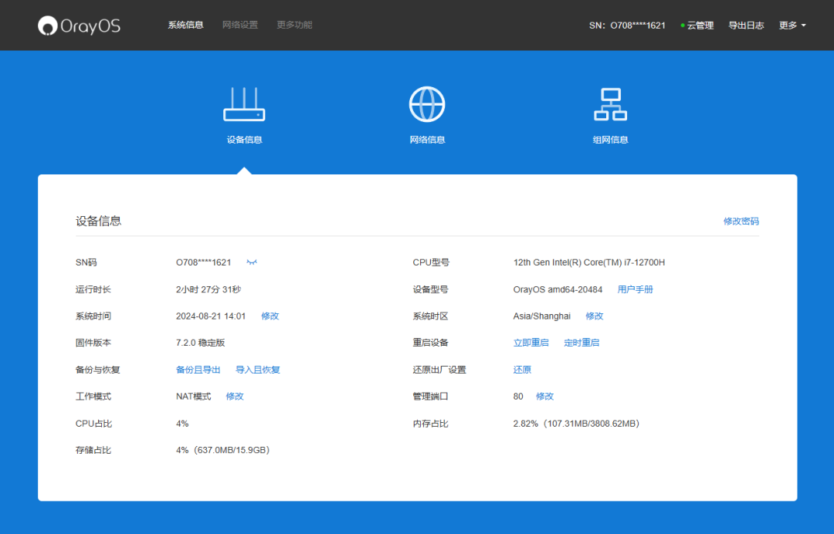Select the 系统信息 tab

185,24
